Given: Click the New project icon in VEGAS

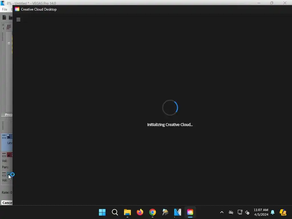Looking at the screenshot, I should pos(4,17).
